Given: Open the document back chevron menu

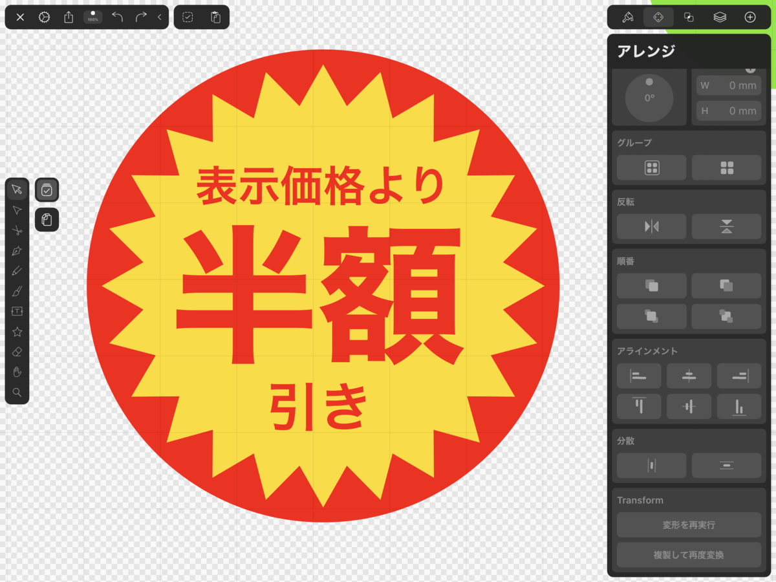Looking at the screenshot, I should point(158,17).
